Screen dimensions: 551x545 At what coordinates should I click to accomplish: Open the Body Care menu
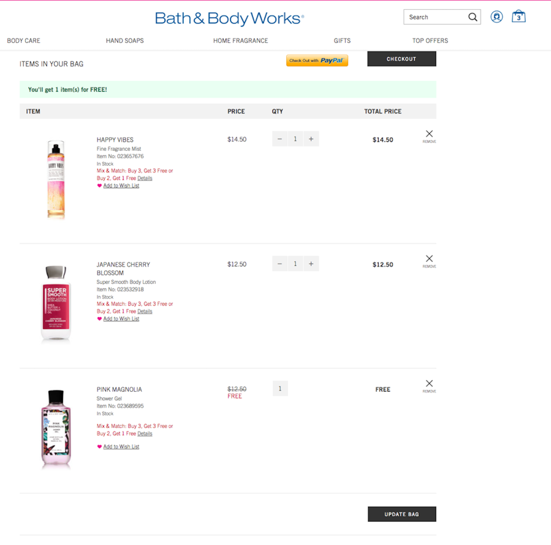[x=23, y=41]
